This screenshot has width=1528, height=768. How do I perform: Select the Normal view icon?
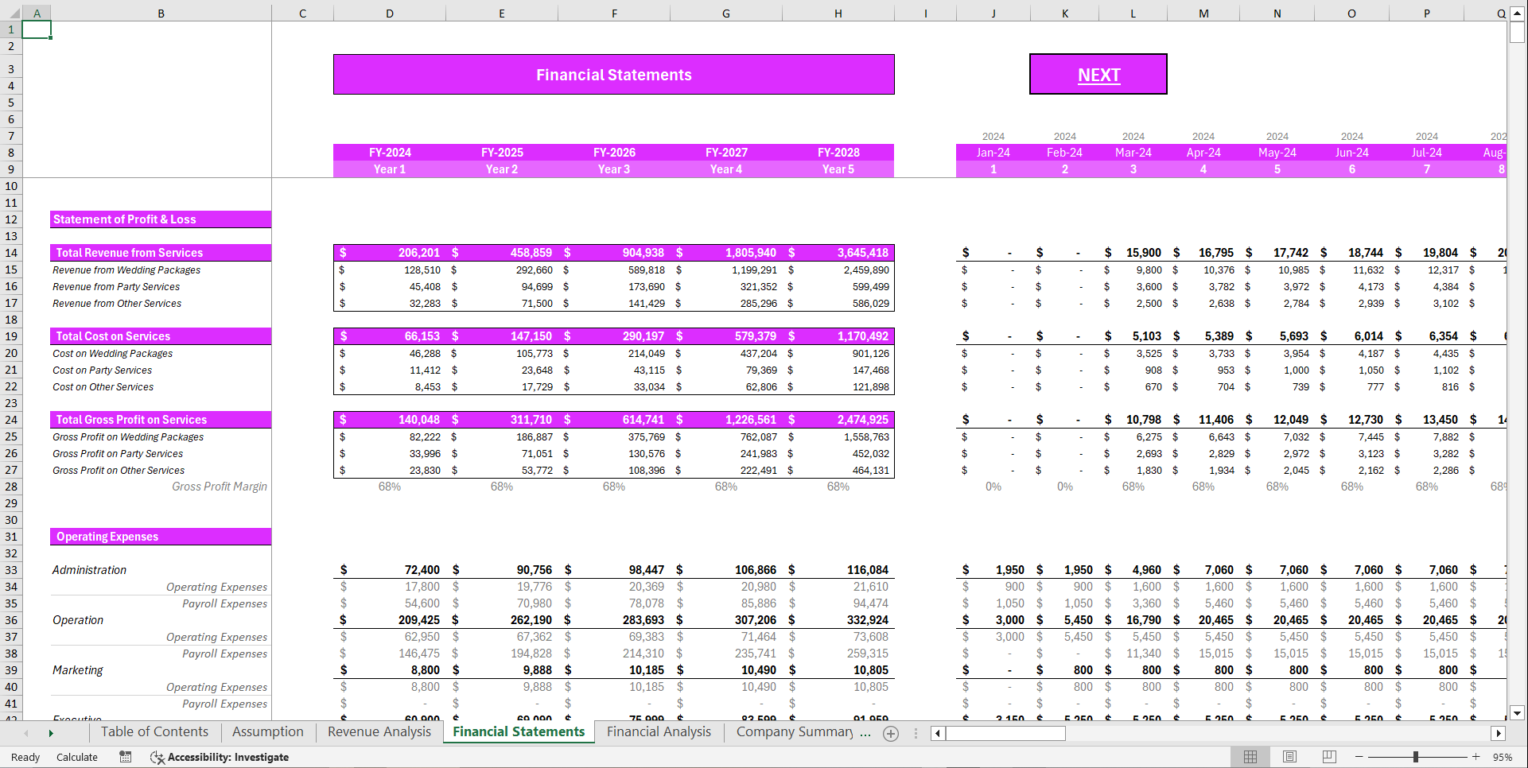tap(1250, 757)
